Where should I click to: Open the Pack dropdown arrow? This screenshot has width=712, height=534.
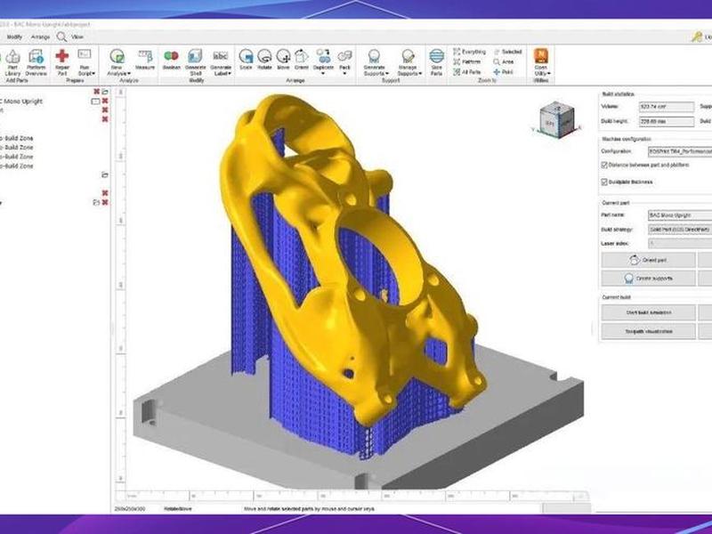(x=344, y=74)
